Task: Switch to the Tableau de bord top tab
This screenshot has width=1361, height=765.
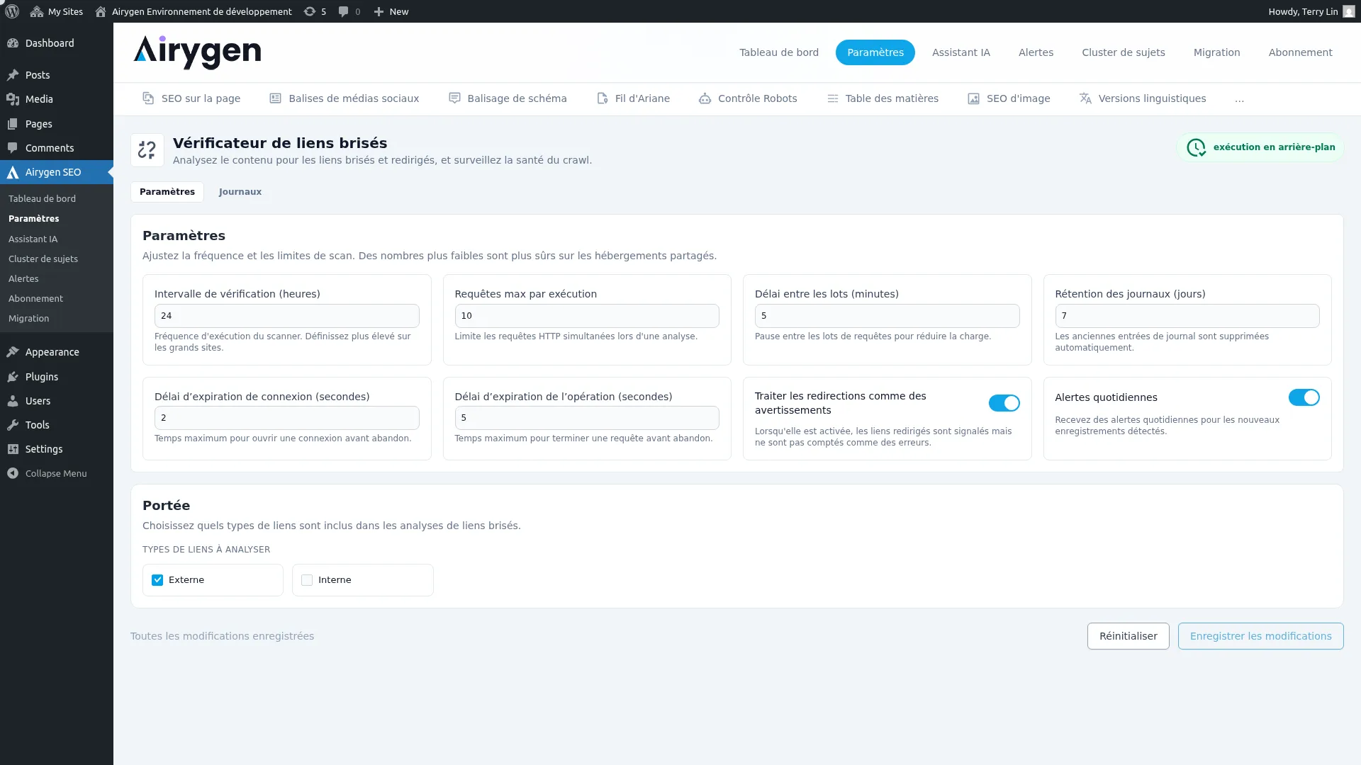Action: click(x=779, y=52)
